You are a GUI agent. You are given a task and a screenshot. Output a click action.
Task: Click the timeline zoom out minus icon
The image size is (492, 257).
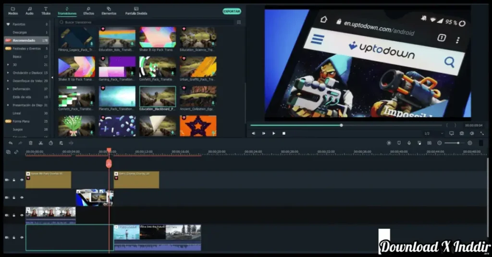(x=439, y=143)
